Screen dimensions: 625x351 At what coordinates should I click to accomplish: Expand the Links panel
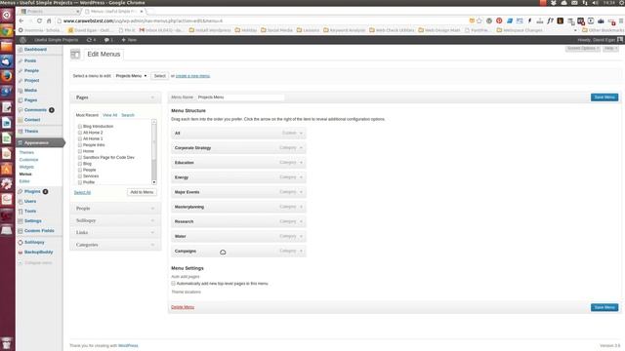pyautogui.click(x=152, y=232)
